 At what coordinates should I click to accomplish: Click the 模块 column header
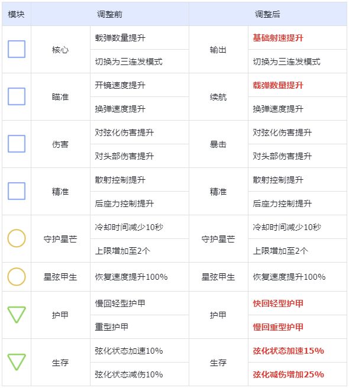click(x=17, y=14)
